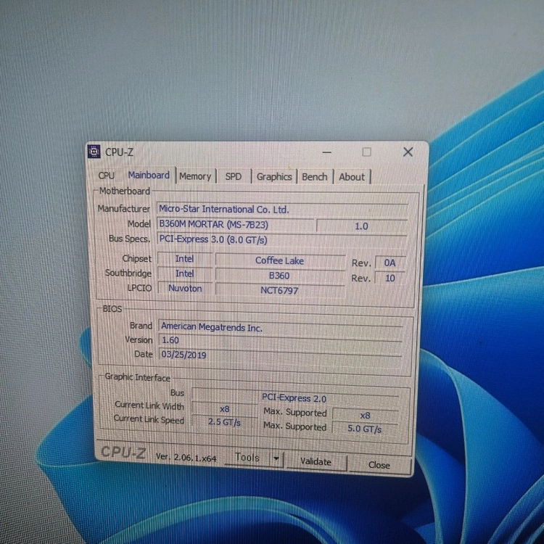The width and height of the screenshot is (544, 544).
Task: Click the CPU-Z app icon in title bar
Action: [x=94, y=152]
